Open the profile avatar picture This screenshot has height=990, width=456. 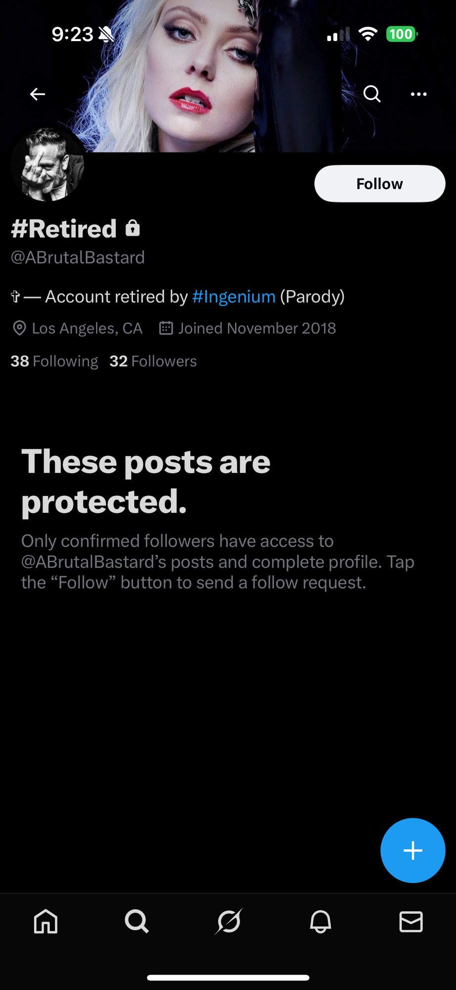[47, 165]
